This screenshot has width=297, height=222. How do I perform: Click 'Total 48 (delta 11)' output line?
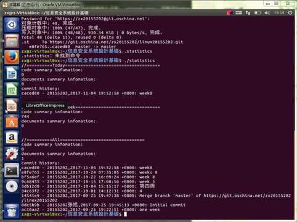pyautogui.click(x=71, y=38)
